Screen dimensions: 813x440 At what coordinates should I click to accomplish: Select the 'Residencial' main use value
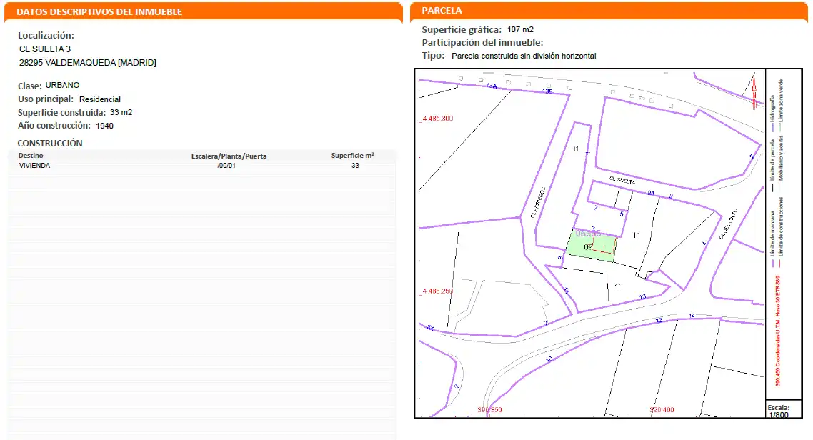100,99
